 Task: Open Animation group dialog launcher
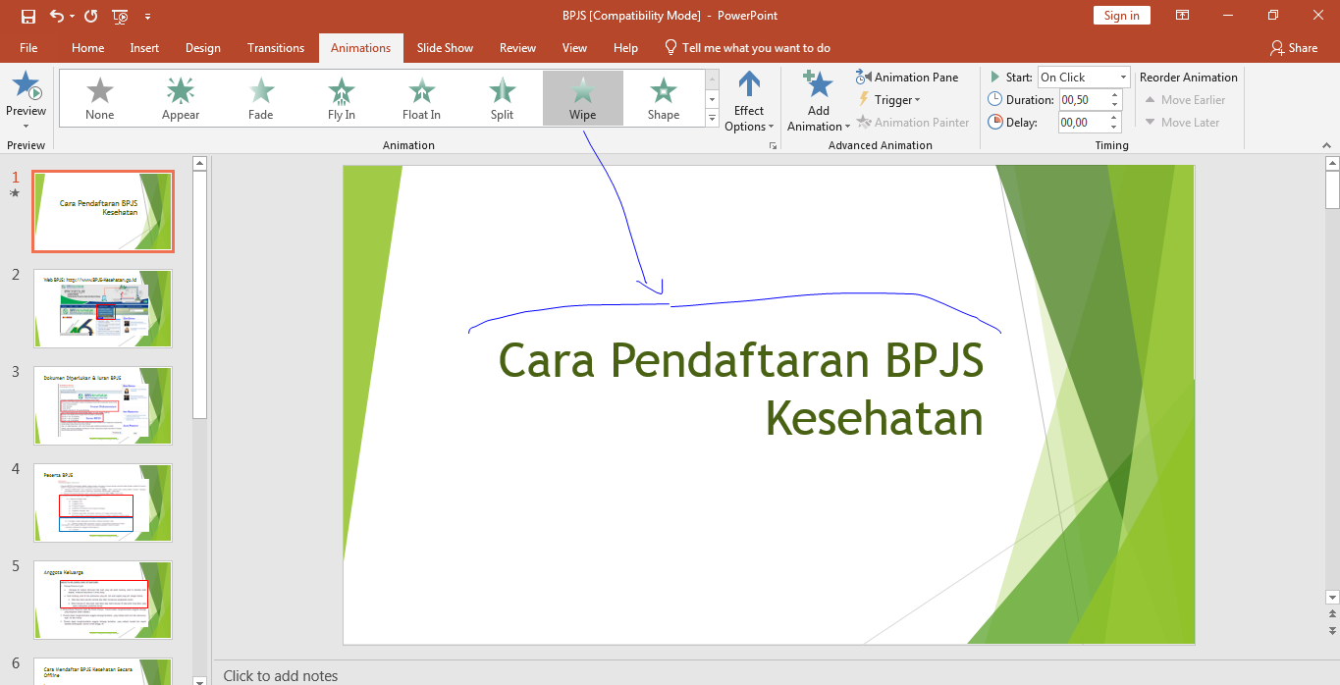[774, 145]
